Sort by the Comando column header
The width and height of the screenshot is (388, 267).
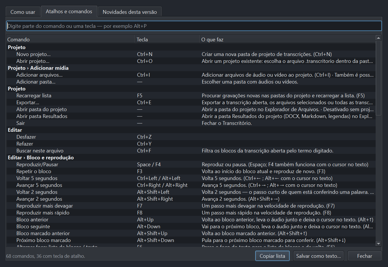70,39
